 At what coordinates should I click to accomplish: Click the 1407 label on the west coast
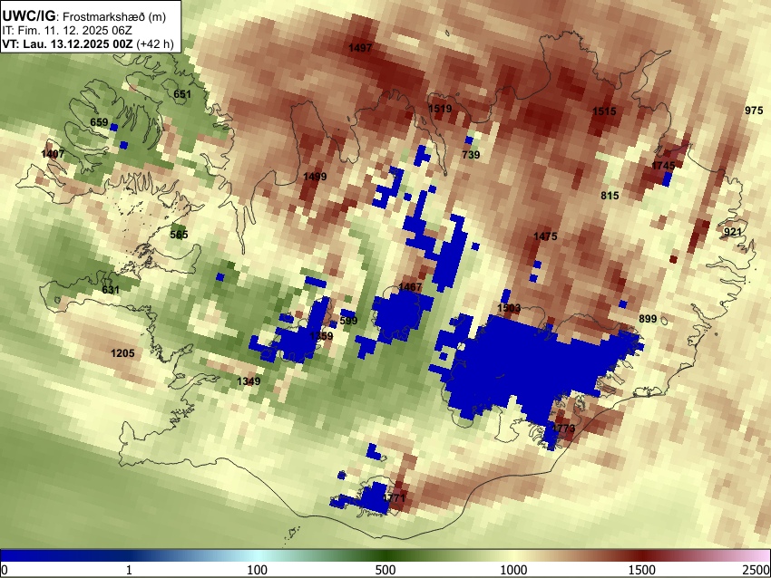coord(53,154)
